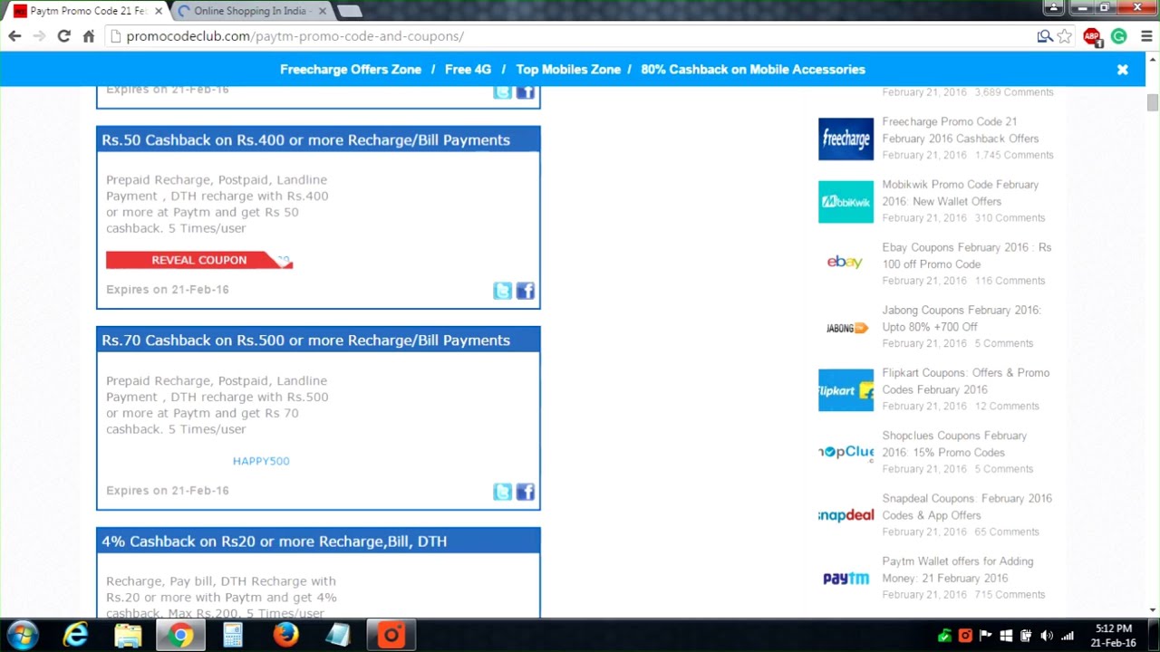Image resolution: width=1160 pixels, height=652 pixels.
Task: Open Top Mobiles Zone link
Action: pyautogui.click(x=568, y=70)
